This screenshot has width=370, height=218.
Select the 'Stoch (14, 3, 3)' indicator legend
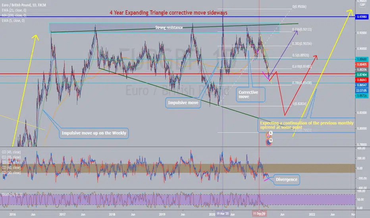click(x=12, y=195)
